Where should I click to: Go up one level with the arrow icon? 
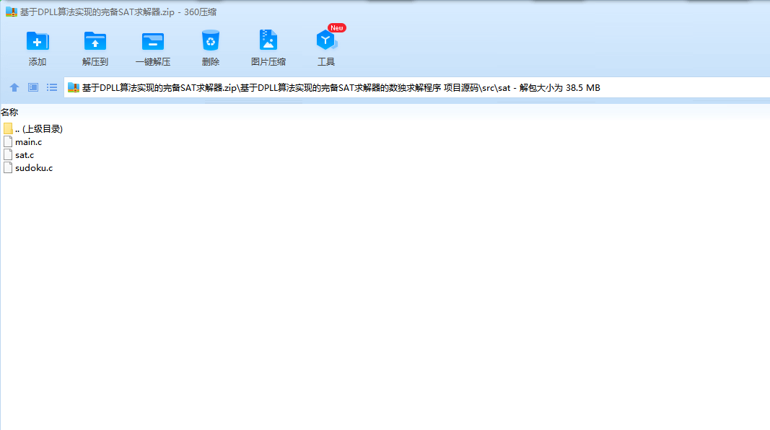(14, 87)
